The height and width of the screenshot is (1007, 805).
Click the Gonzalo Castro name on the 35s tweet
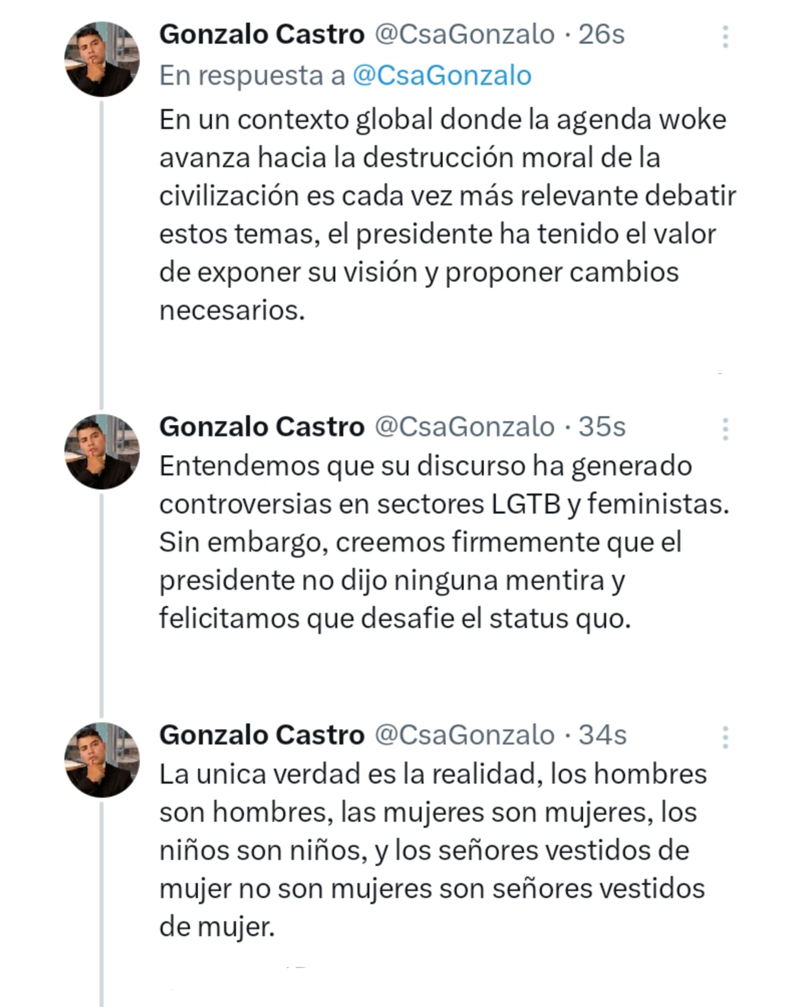pos(262,427)
